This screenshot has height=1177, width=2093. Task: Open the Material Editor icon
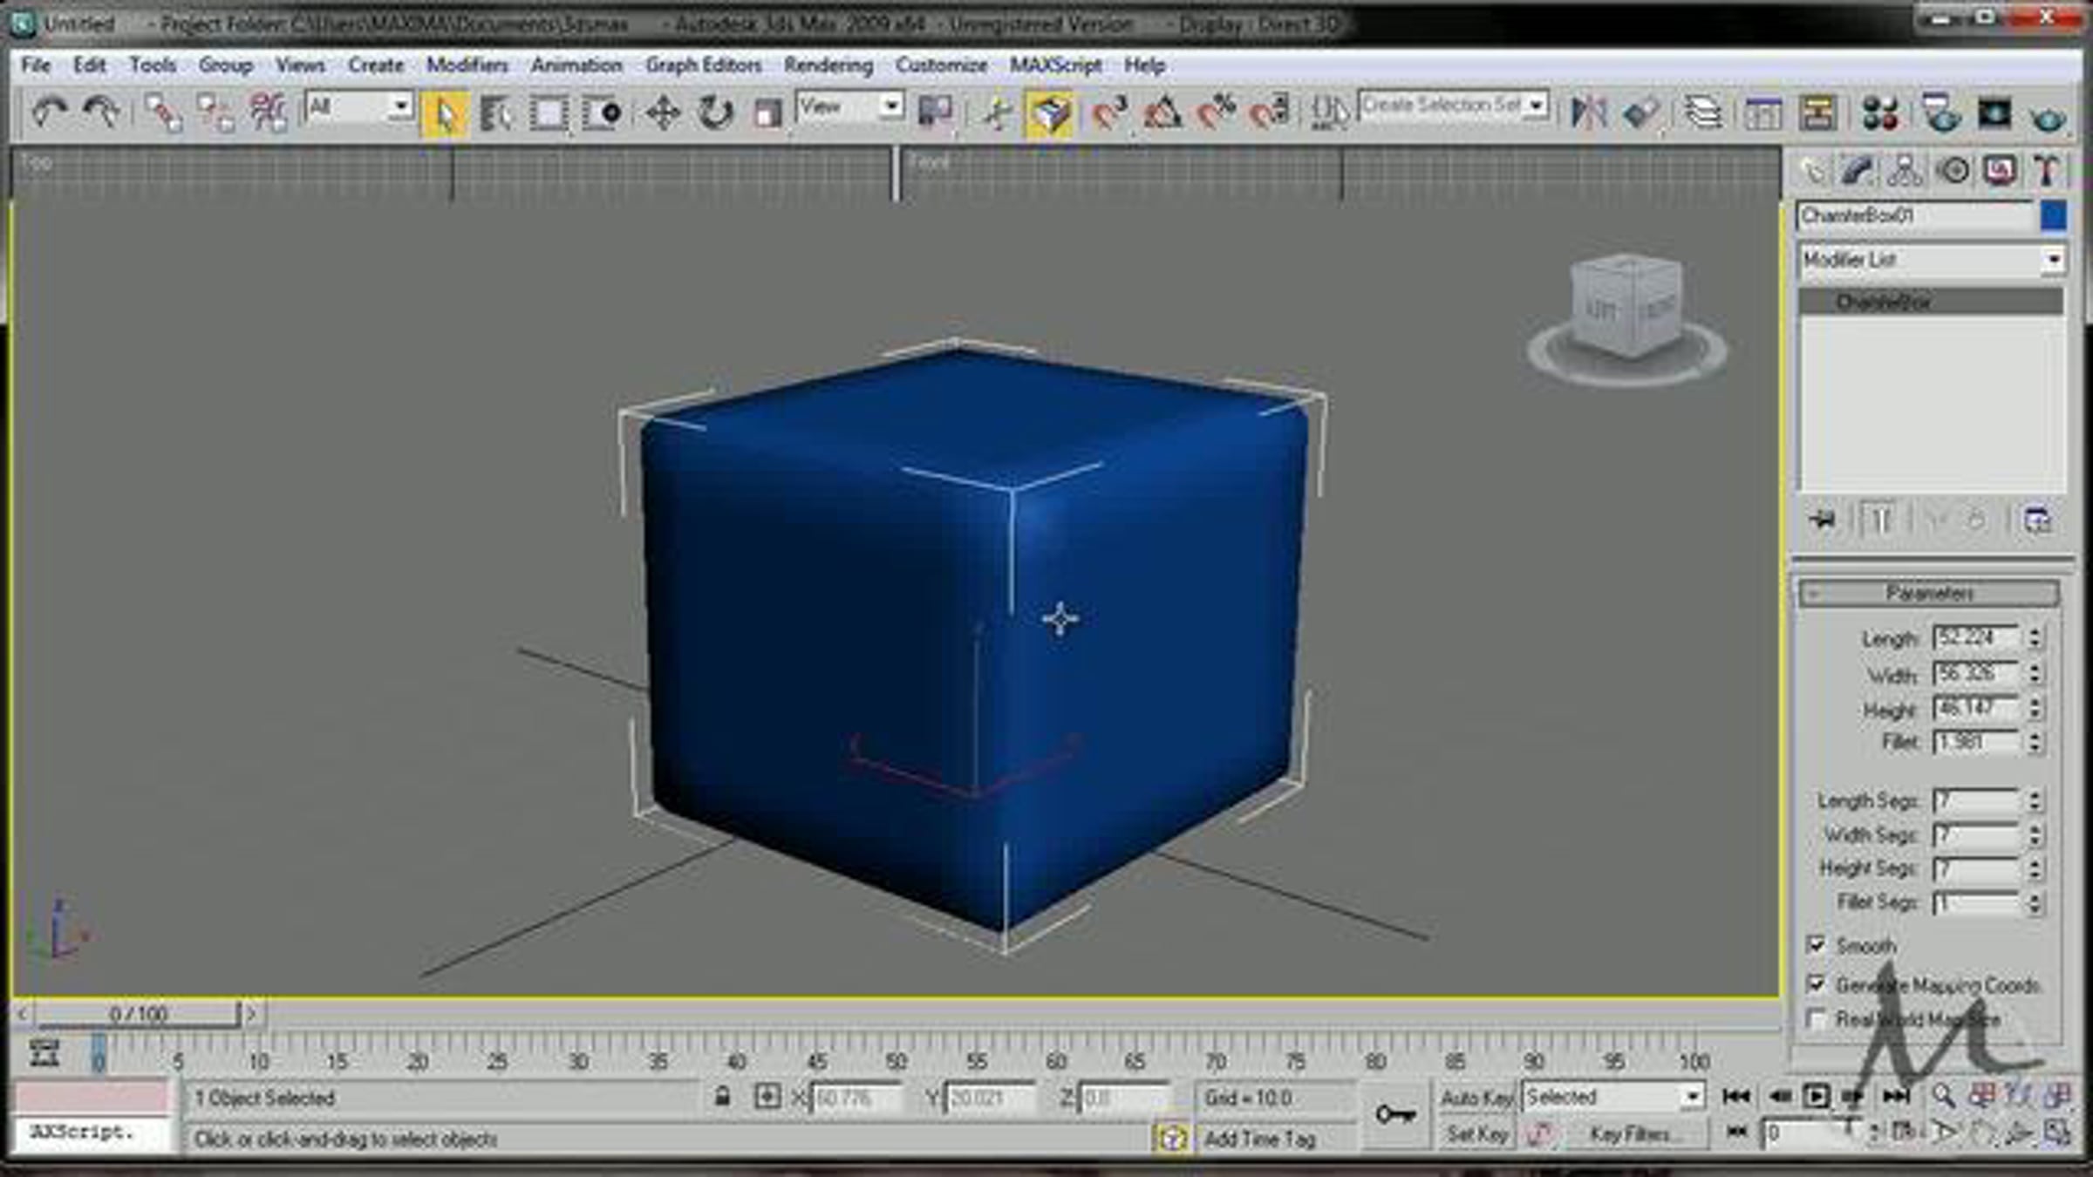[1880, 113]
